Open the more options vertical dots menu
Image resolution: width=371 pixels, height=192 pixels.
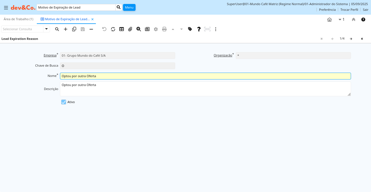coord(216,29)
